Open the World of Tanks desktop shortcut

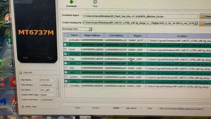tap(11, 65)
